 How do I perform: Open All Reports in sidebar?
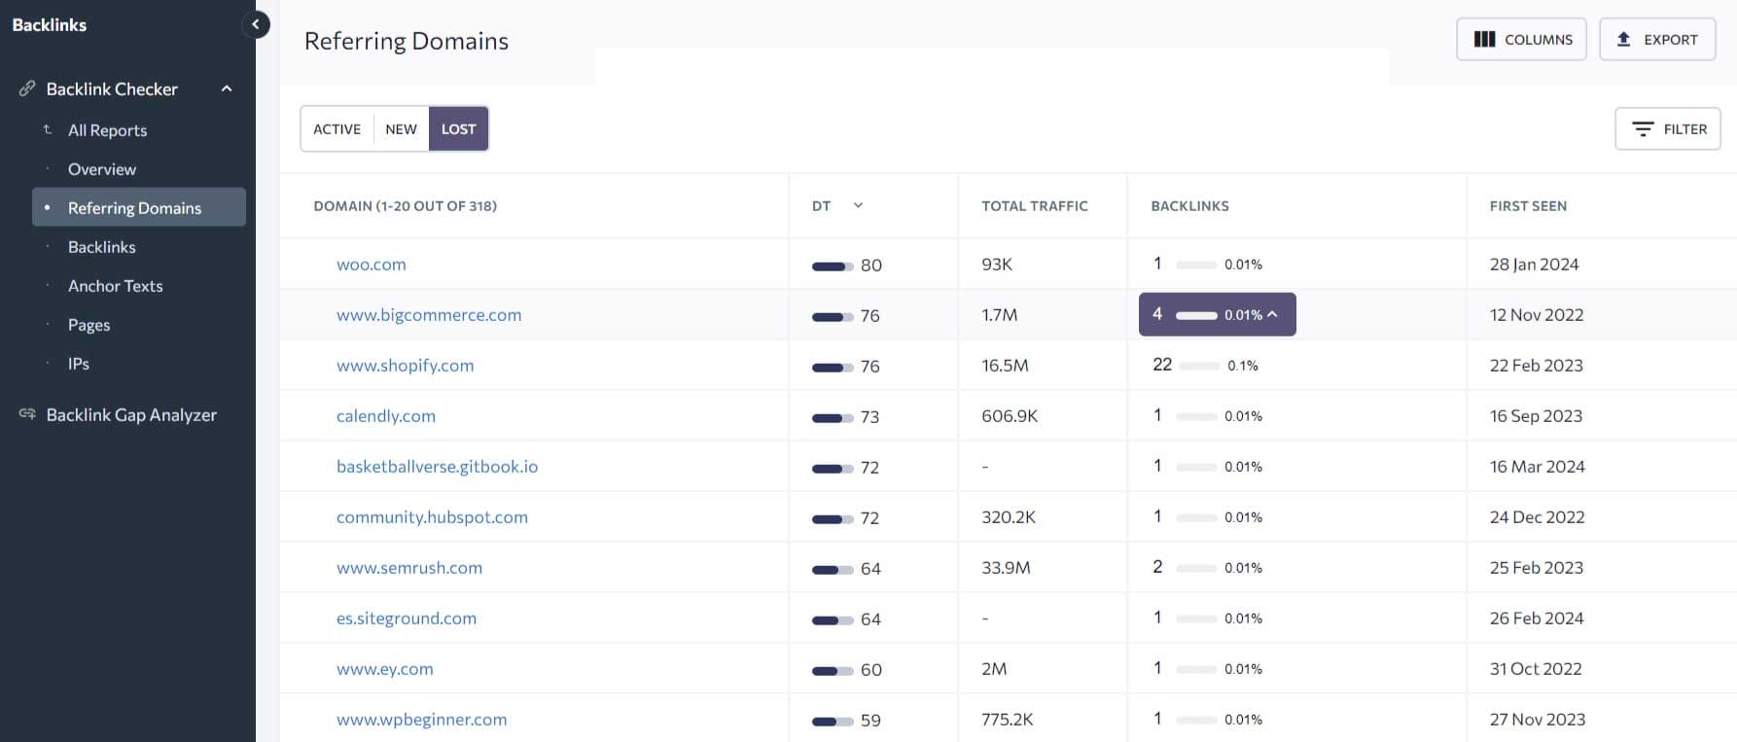pyautogui.click(x=107, y=130)
